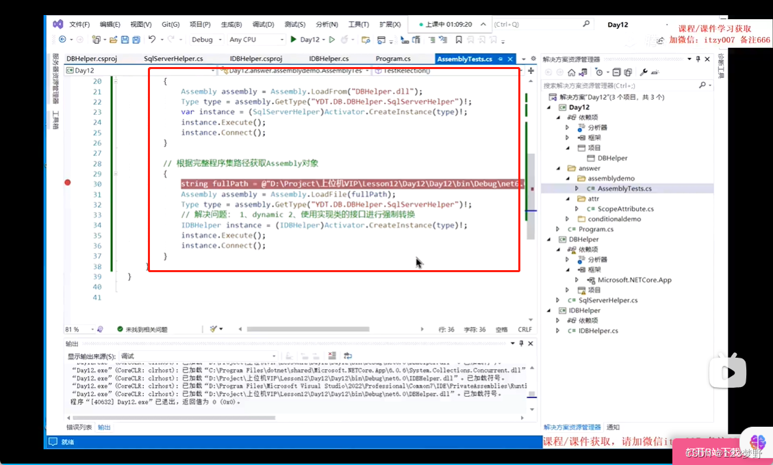Expand the 分析器 node under Day12
This screenshot has width=773, height=465.
568,128
